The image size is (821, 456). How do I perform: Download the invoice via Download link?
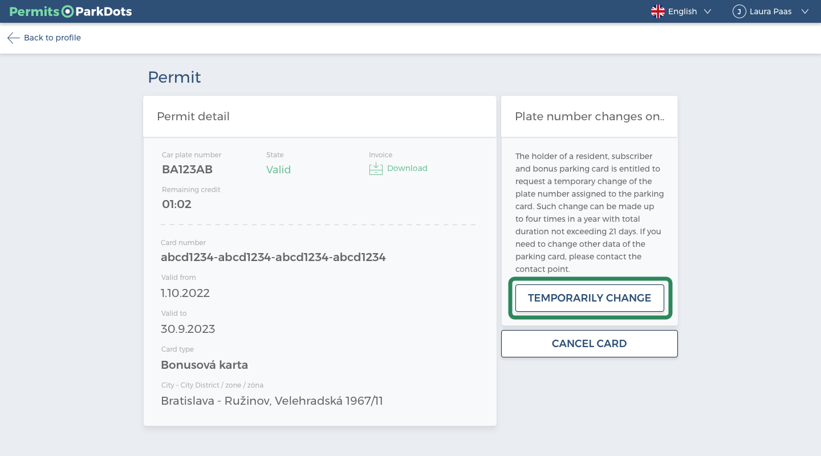pos(407,168)
